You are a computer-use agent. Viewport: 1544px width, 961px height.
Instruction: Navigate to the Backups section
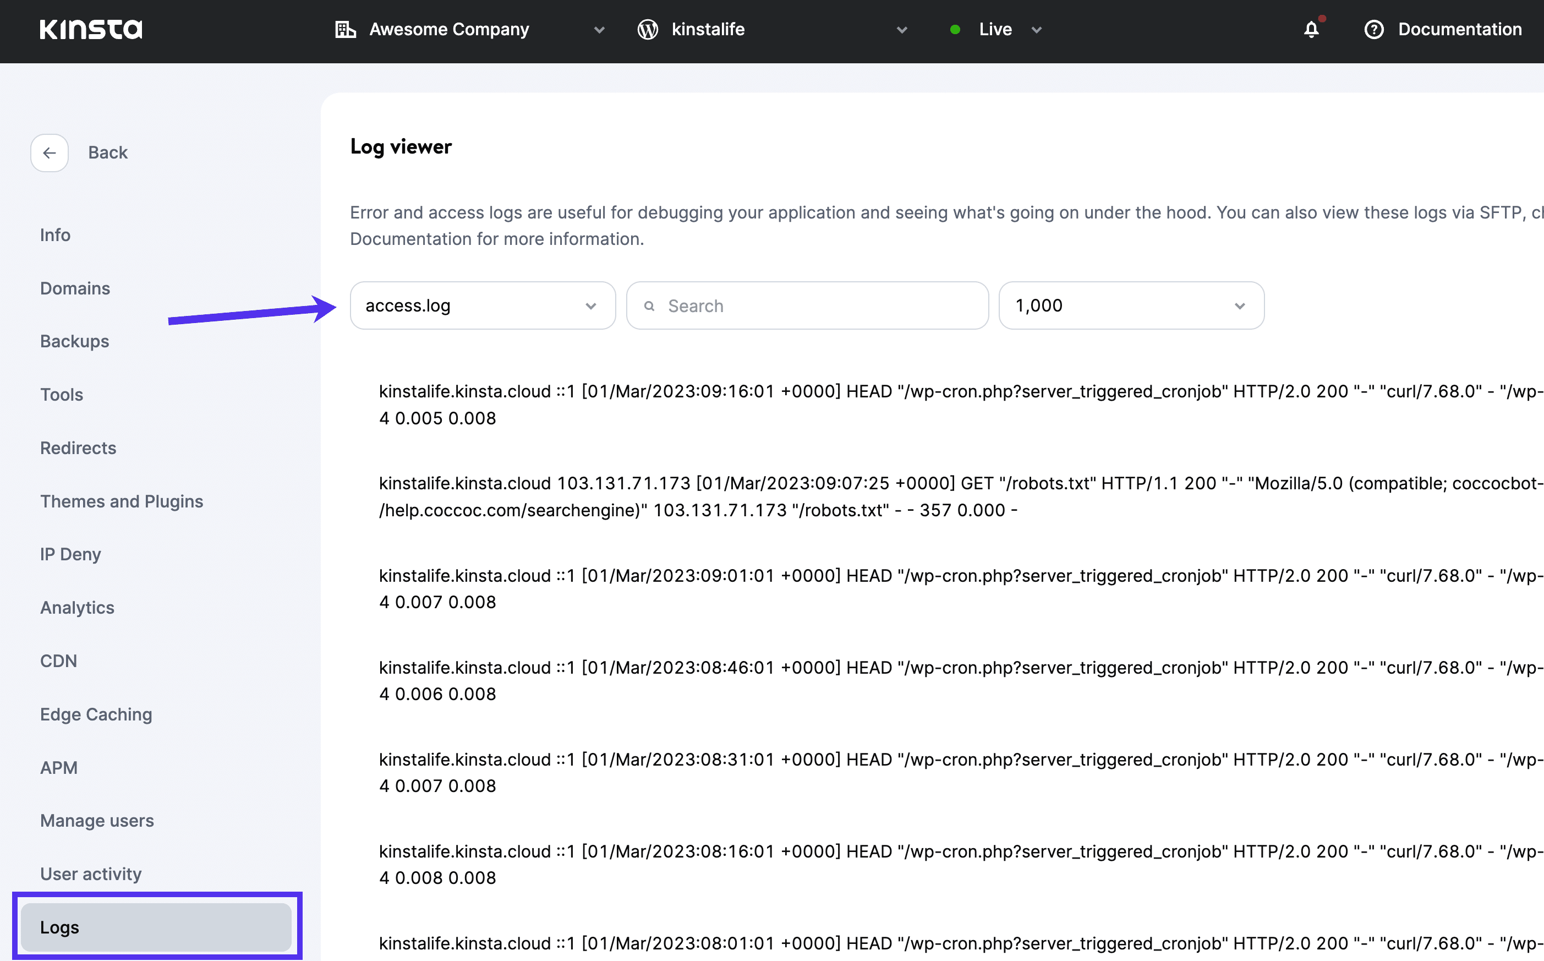[x=74, y=340]
